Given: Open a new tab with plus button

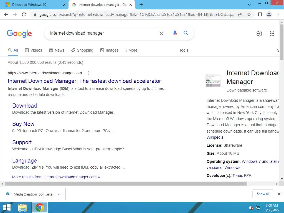Looking at the screenshot, I should (141, 5).
